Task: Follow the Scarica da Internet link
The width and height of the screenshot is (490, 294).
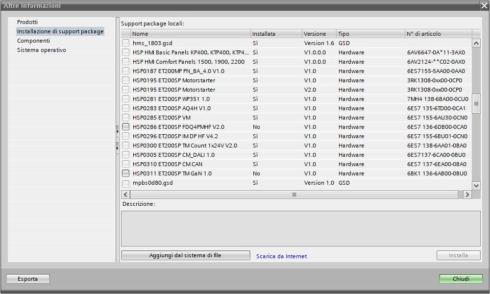Action: [x=282, y=256]
